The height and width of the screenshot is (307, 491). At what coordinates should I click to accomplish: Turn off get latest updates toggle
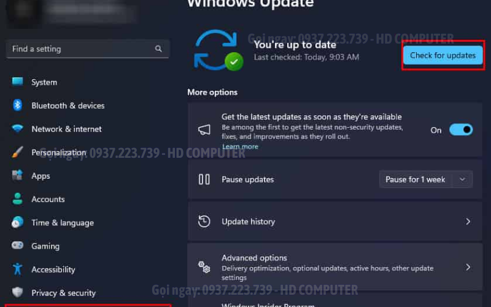tap(461, 130)
